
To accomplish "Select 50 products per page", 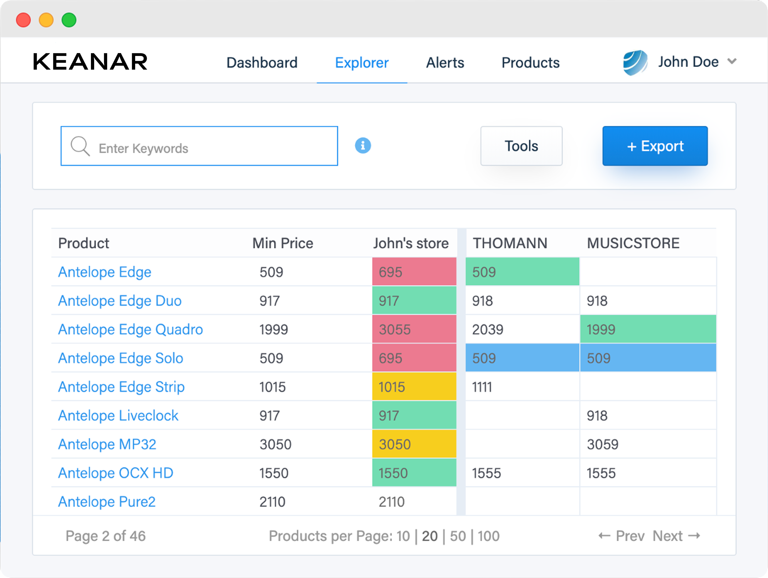I will pyautogui.click(x=457, y=535).
